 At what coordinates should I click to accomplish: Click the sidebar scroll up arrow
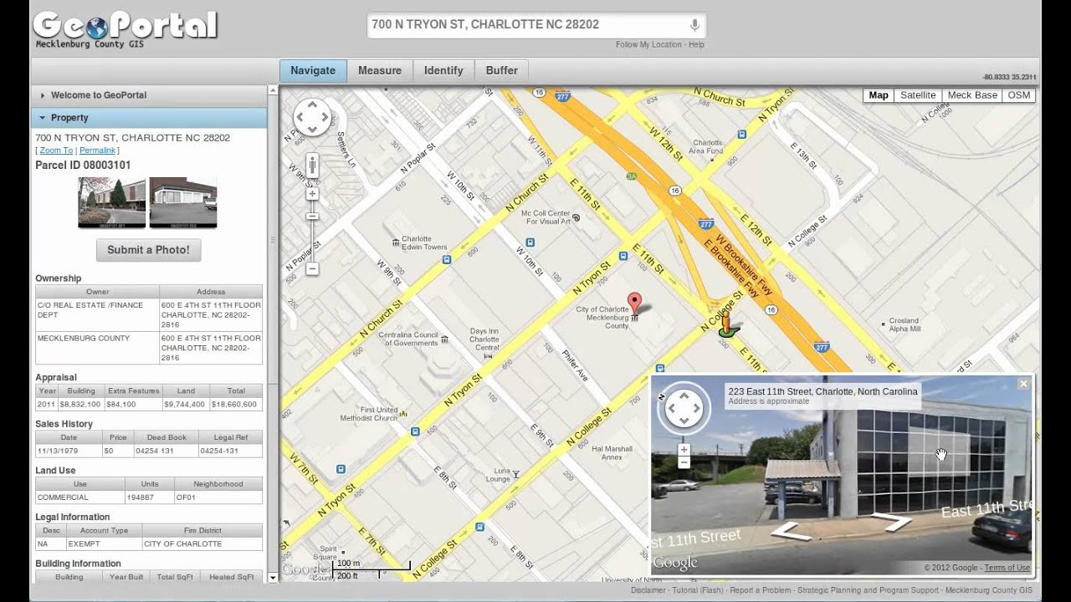pos(273,90)
